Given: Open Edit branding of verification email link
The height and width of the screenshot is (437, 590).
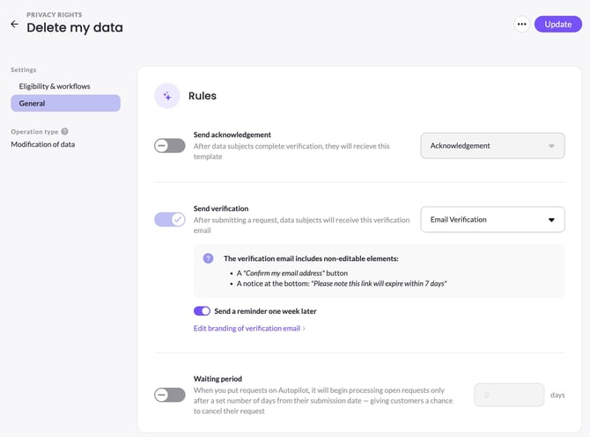Looking at the screenshot, I should pos(247,329).
